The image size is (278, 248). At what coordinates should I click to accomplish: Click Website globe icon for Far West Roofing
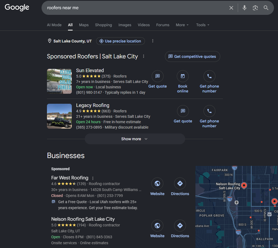pyautogui.click(x=157, y=183)
